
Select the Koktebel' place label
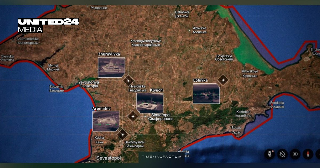[x=243, y=114]
